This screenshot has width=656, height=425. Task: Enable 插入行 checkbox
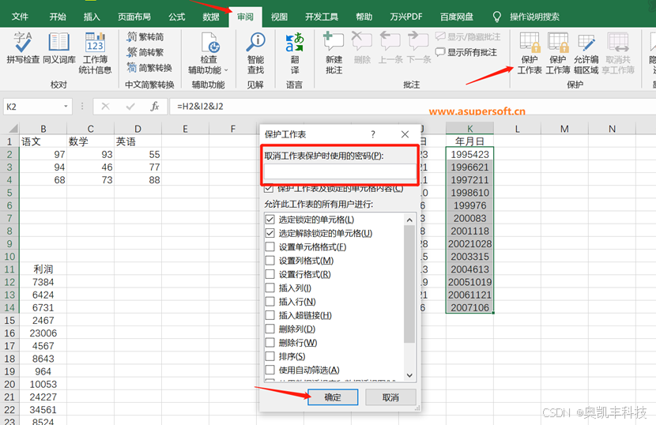[x=270, y=302]
